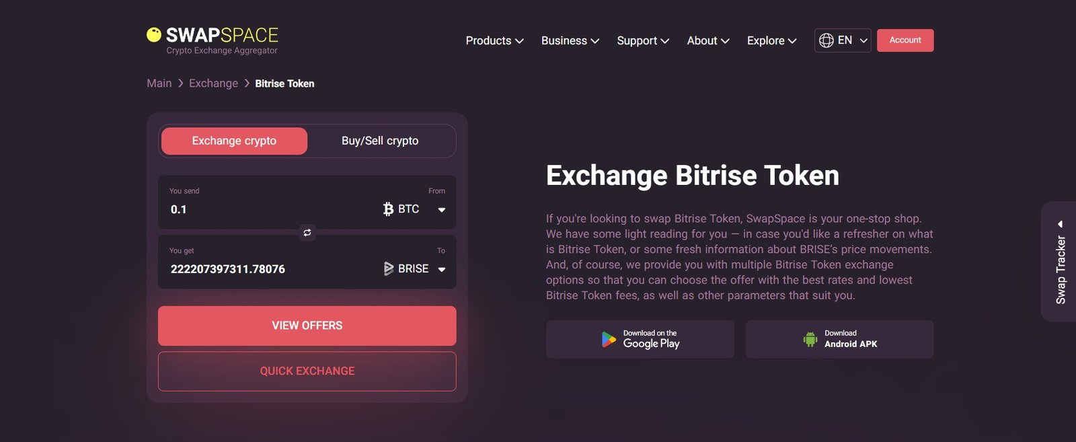
Task: Click the BRISE token icon
Action: (x=388, y=269)
